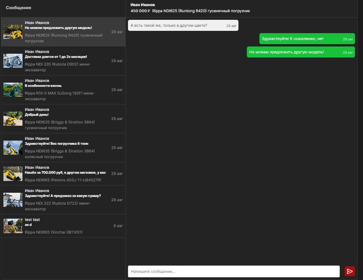Click the product title link in chat header
This screenshot has width=363, height=280.
tap(201, 11)
